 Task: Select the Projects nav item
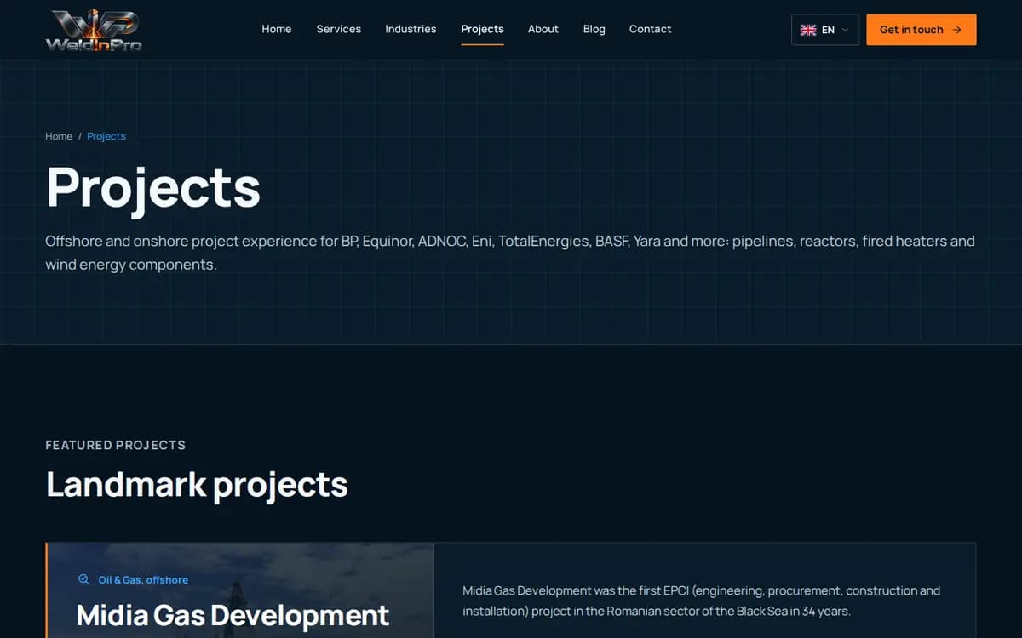coord(482,29)
